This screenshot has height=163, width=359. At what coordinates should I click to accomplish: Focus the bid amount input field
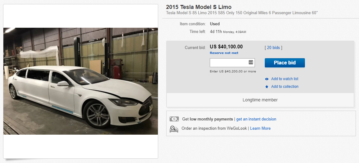229,63
